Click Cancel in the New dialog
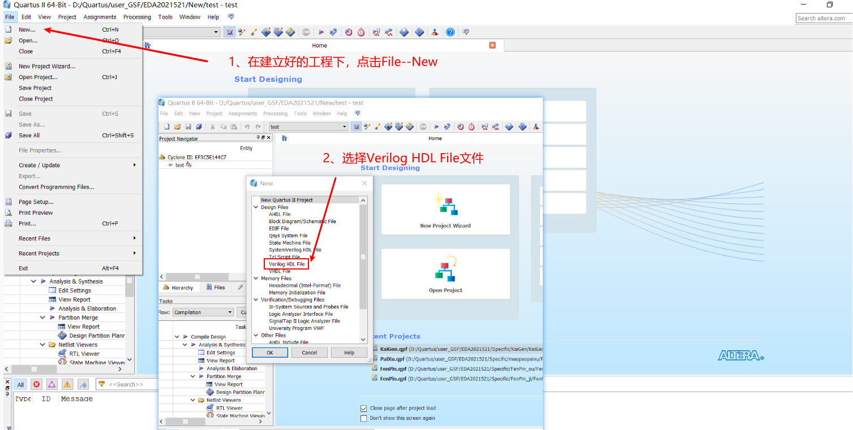The height and width of the screenshot is (430, 853). (x=310, y=353)
